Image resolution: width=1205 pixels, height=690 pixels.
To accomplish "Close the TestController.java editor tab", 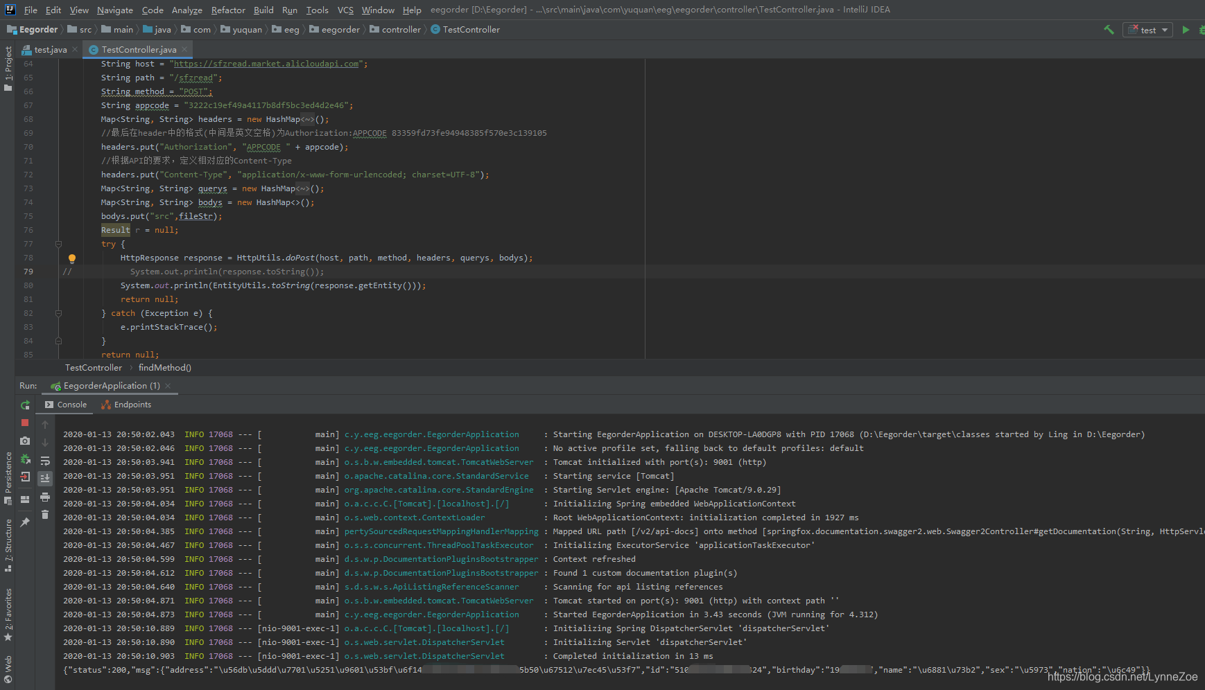I will tap(184, 49).
